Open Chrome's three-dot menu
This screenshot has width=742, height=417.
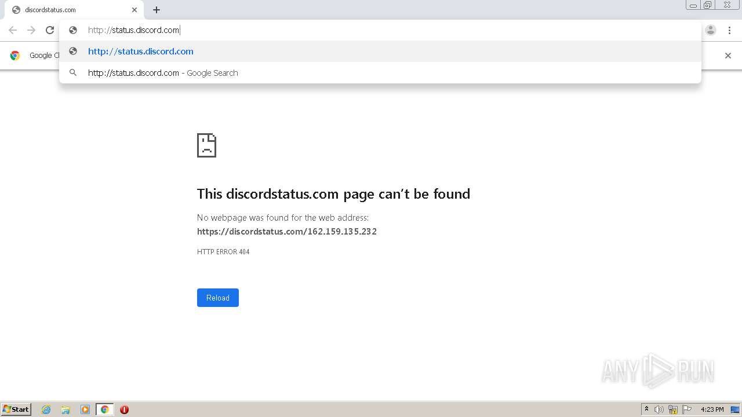point(729,30)
